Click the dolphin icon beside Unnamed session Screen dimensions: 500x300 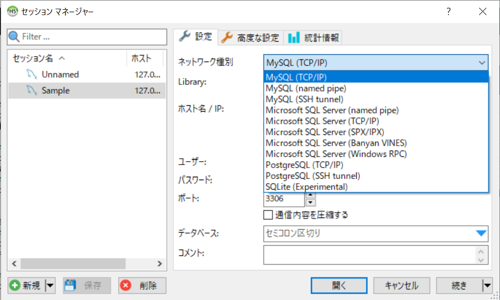[x=31, y=74]
